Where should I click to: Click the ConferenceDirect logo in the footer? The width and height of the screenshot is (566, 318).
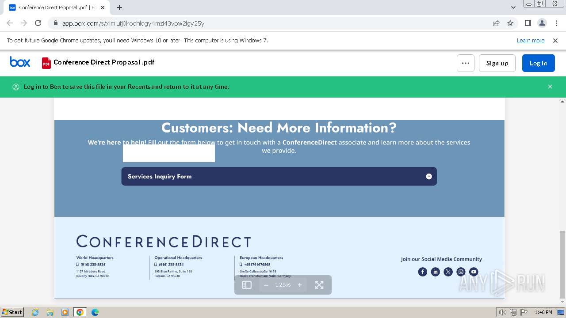tap(164, 242)
